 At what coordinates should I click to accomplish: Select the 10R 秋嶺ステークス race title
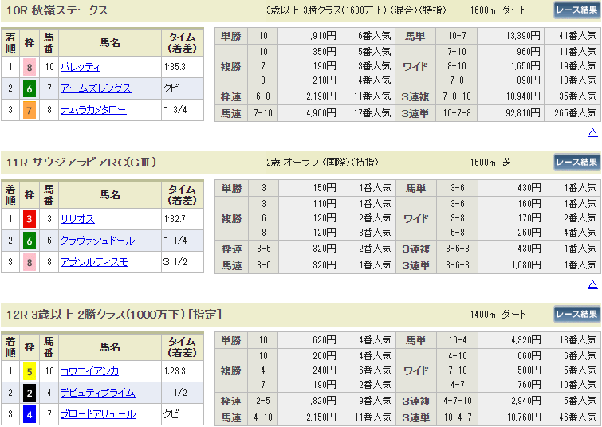[x=57, y=10]
